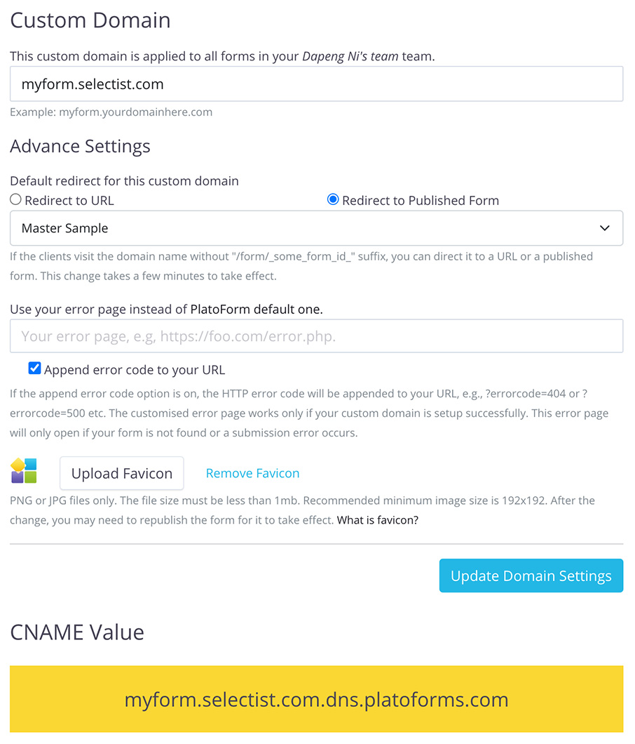Click the CNAME Value heading
The height and width of the screenshot is (744, 635).
[77, 632]
